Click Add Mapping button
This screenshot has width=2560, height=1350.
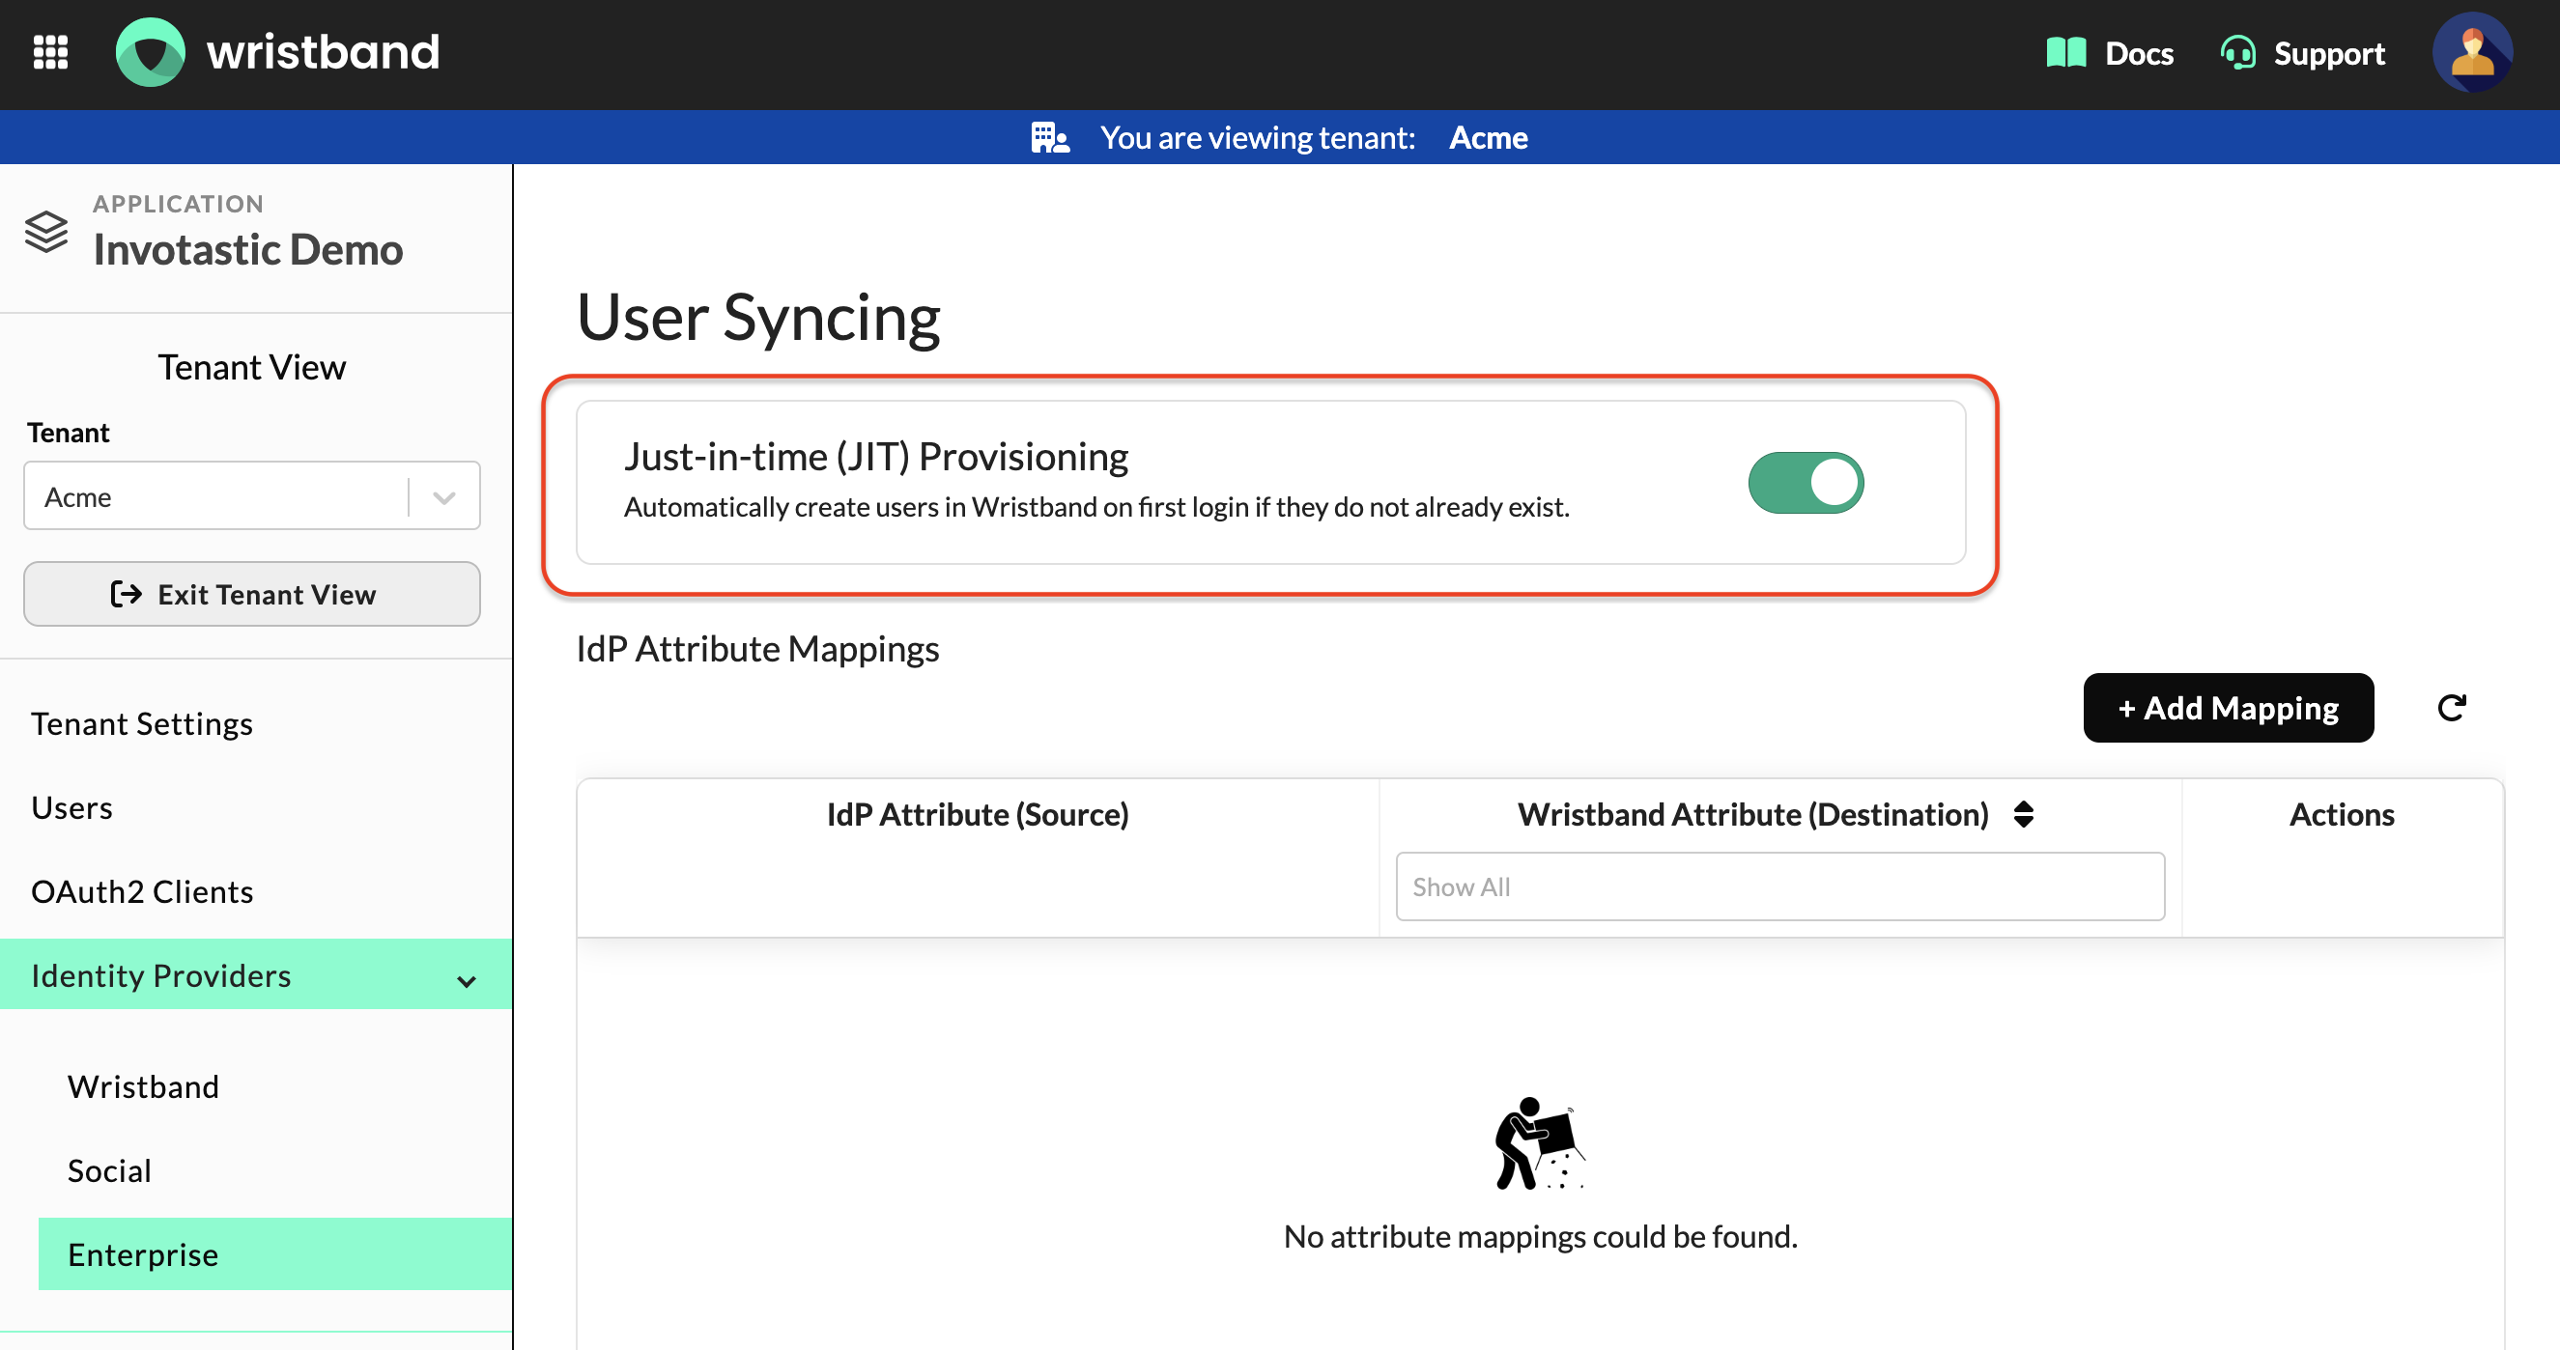(2227, 707)
